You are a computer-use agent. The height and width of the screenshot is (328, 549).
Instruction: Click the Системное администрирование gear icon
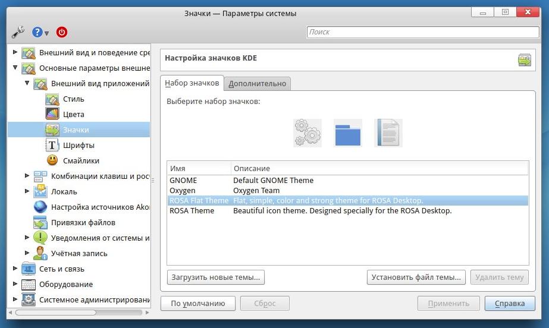pos(29,299)
